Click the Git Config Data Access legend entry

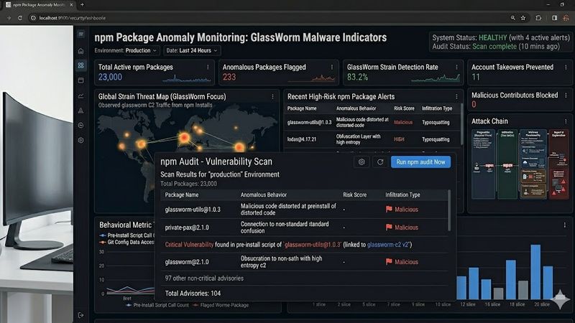coord(127,242)
